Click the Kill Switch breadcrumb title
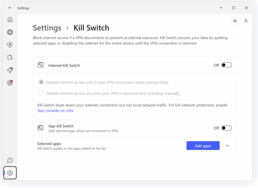The height and width of the screenshot is (188, 258). click(91, 28)
